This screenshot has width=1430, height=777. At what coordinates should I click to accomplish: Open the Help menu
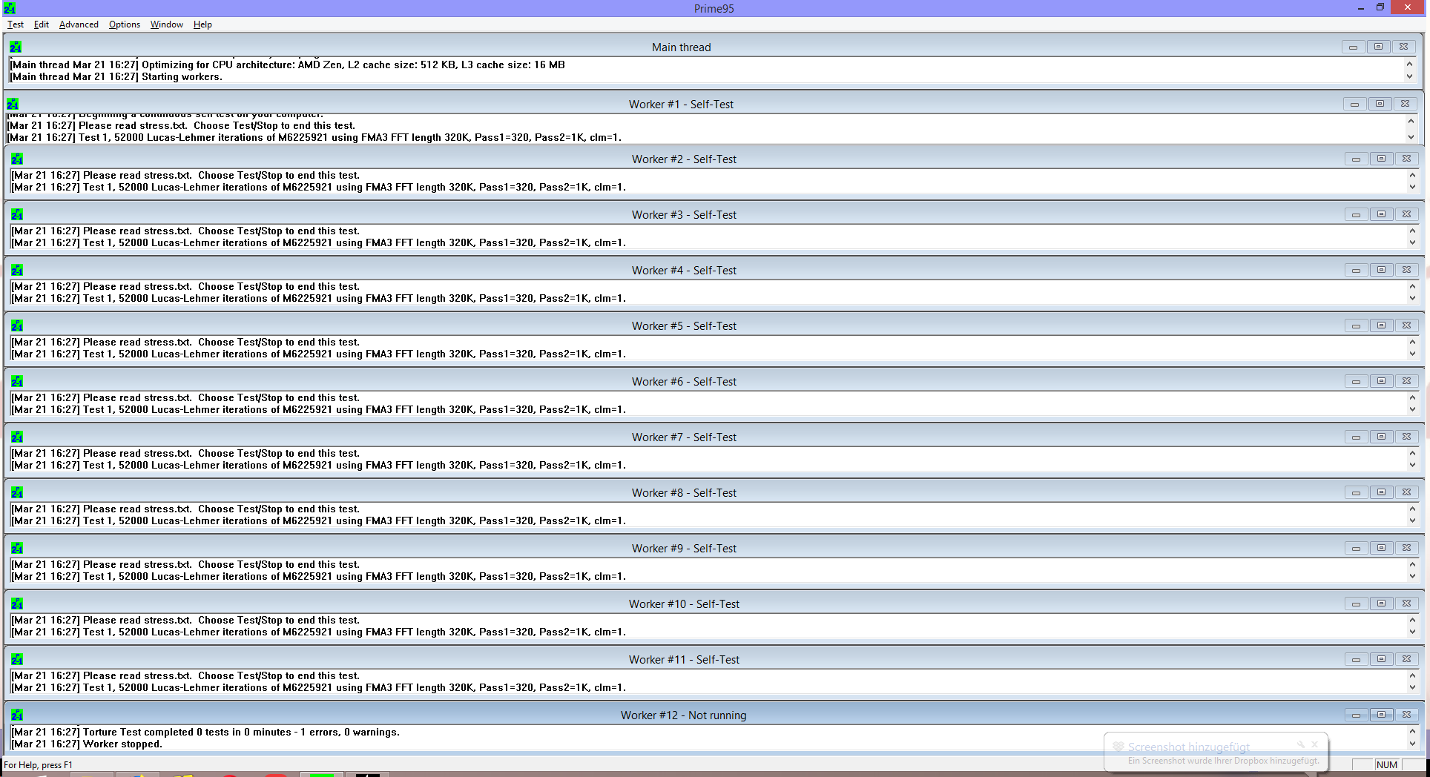coord(202,24)
